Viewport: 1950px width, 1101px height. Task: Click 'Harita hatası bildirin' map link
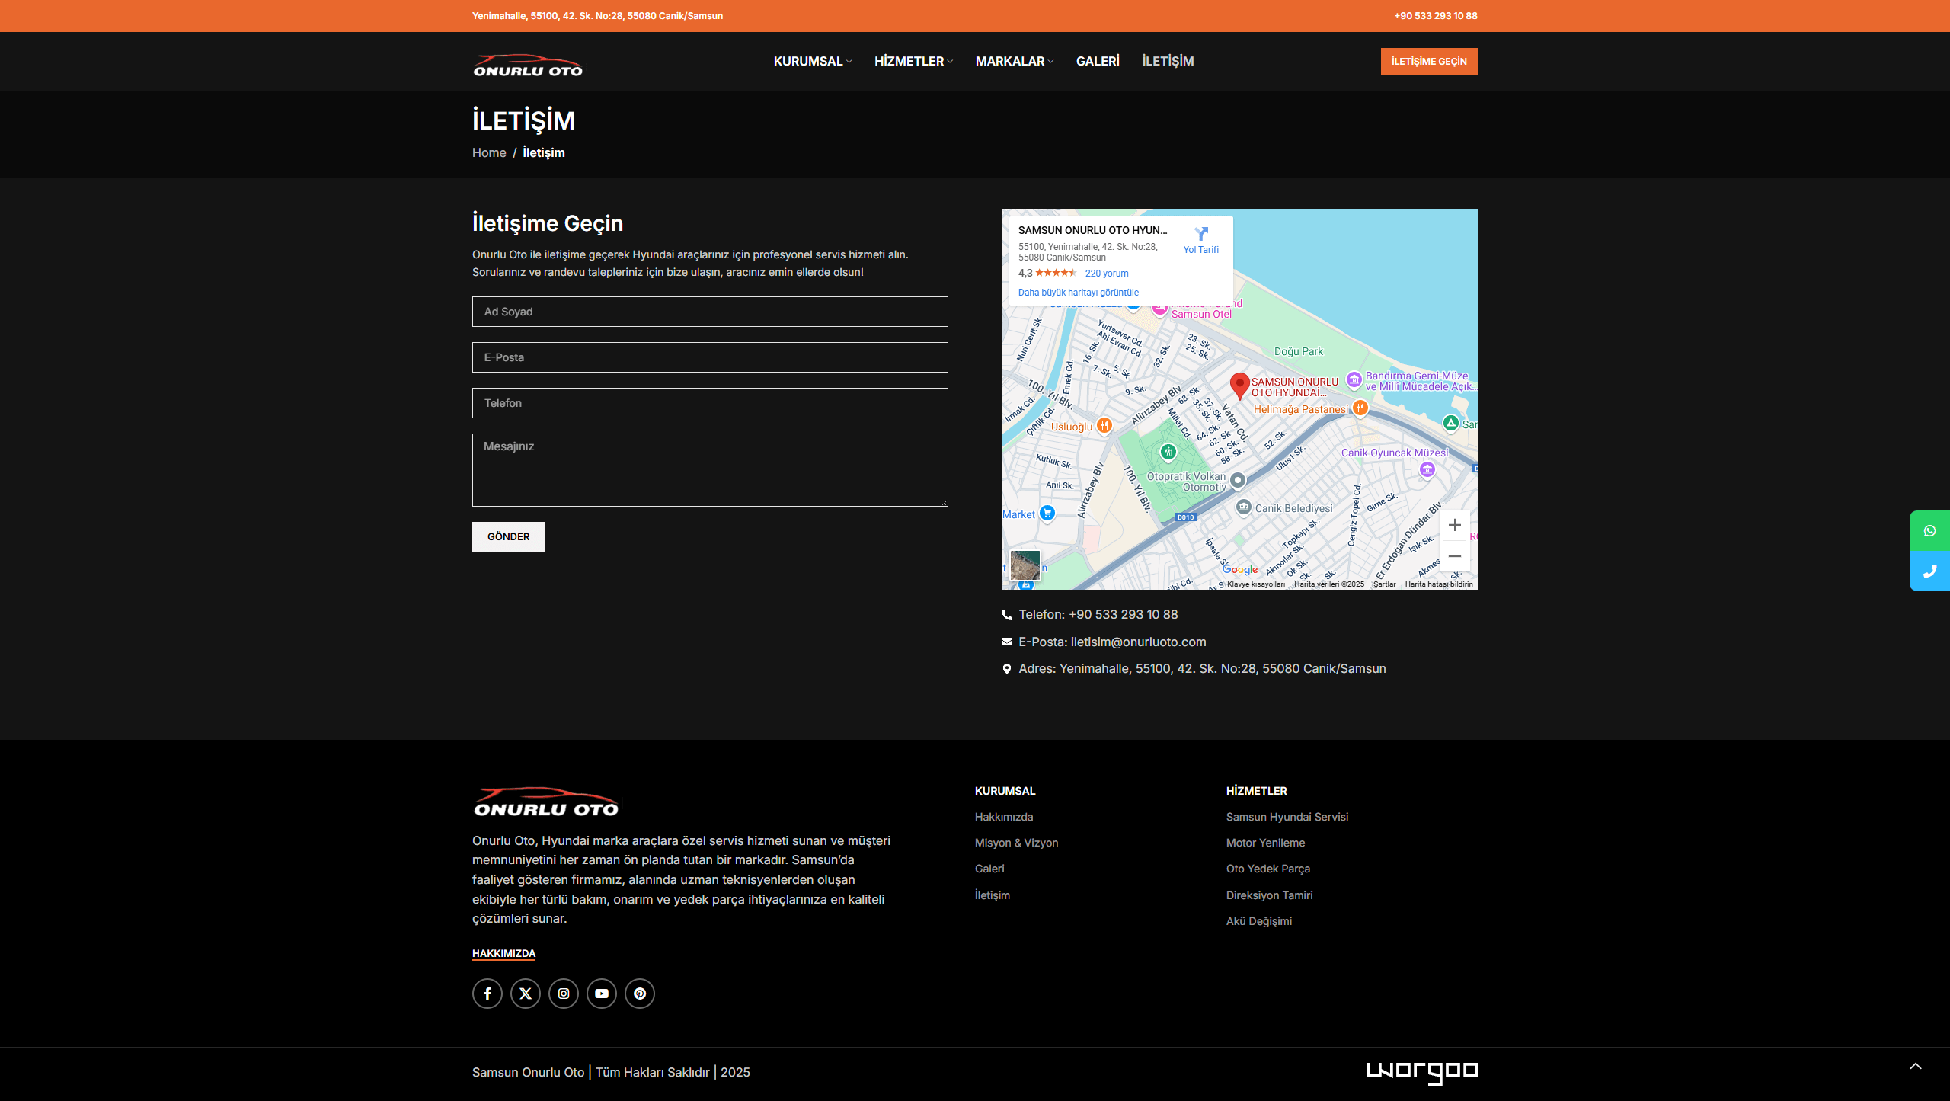pyautogui.click(x=1439, y=584)
